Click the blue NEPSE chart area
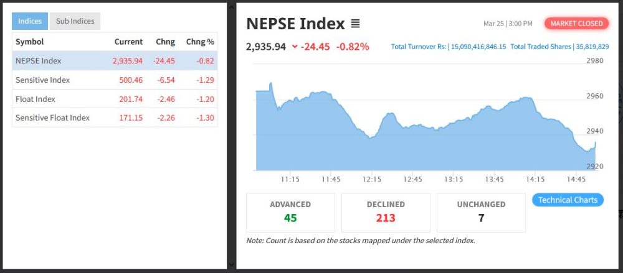Viewport: 623px width, 273px height. (x=424, y=149)
